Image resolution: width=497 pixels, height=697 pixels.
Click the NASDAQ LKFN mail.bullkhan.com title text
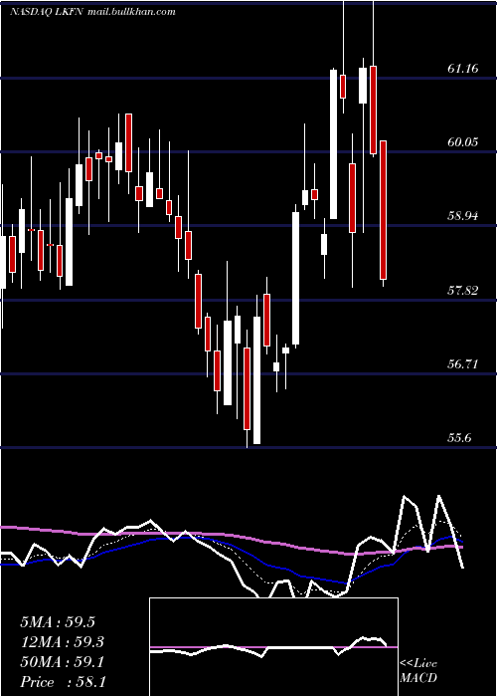pyautogui.click(x=92, y=12)
